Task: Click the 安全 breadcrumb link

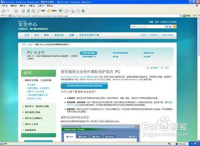Action: 30,44
